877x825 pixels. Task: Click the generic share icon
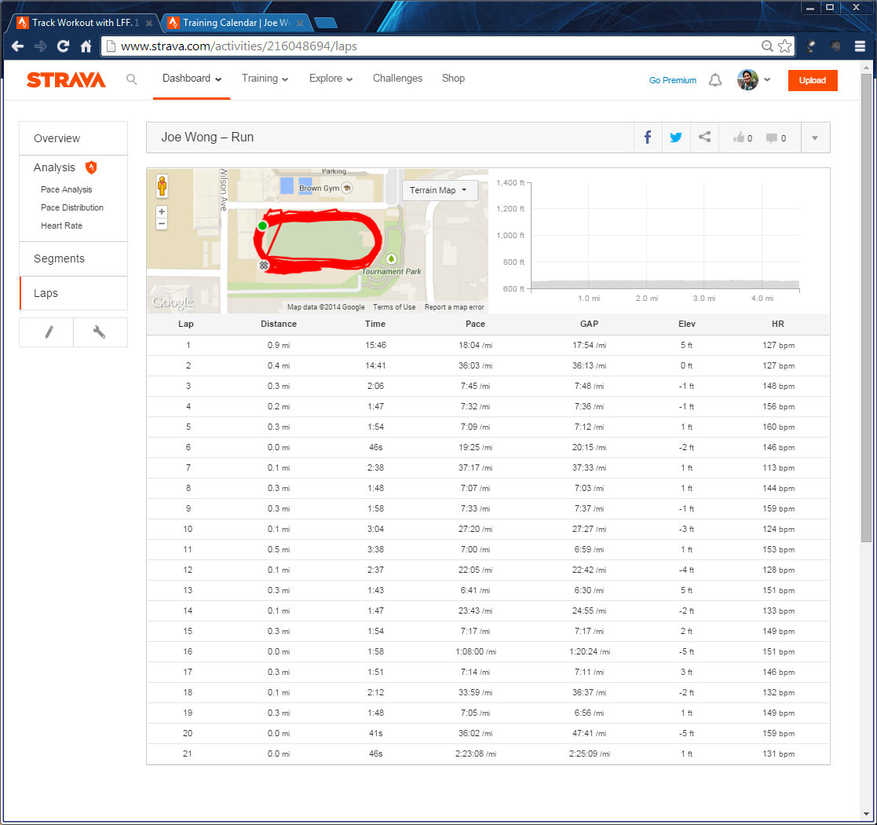tap(704, 137)
